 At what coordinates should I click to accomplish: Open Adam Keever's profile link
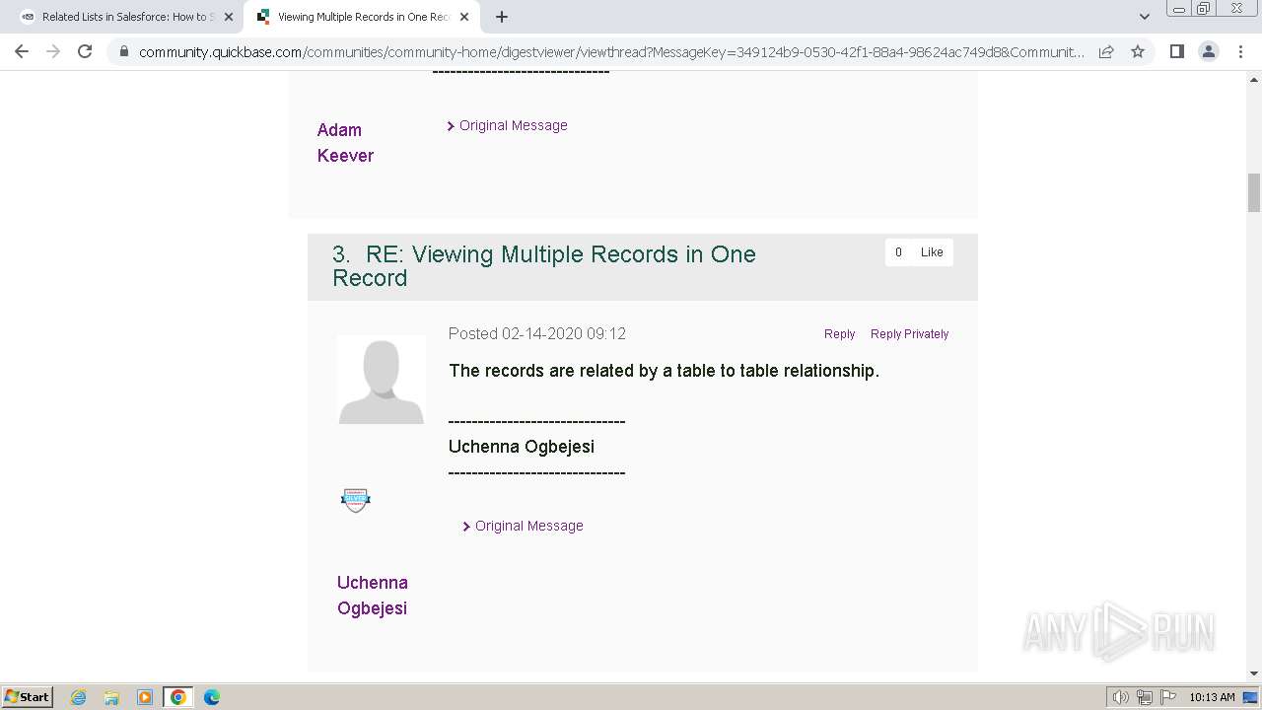click(345, 143)
